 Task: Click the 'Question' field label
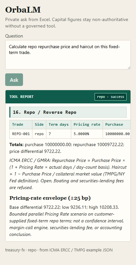click(14, 36)
